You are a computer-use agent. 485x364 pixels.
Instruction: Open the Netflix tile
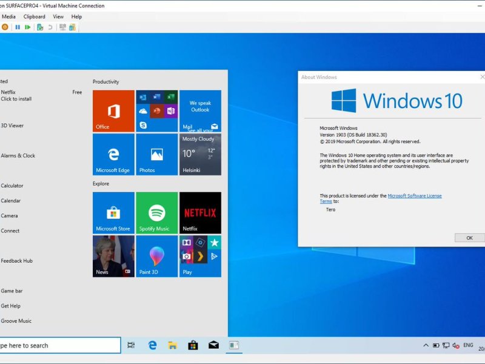(x=200, y=213)
